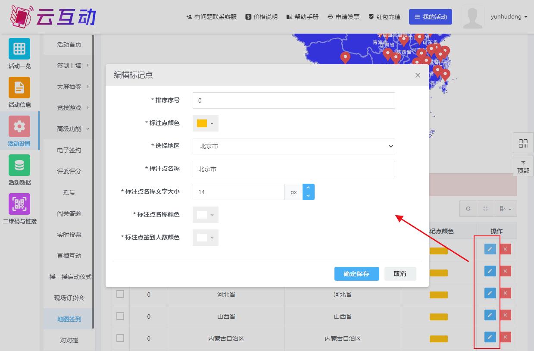Click the 标注点名称 text field
The width and height of the screenshot is (534, 351).
pos(294,169)
